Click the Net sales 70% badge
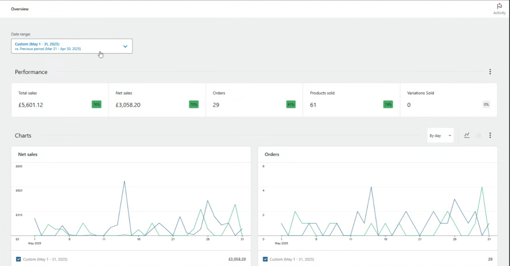The width and height of the screenshot is (510, 266). click(x=194, y=105)
